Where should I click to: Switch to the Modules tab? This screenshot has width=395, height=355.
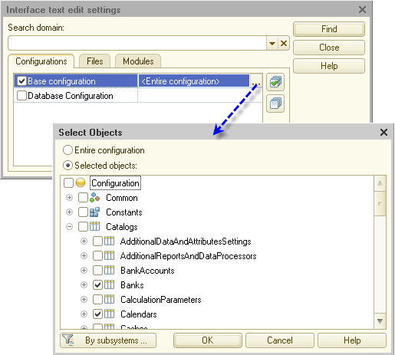(138, 61)
